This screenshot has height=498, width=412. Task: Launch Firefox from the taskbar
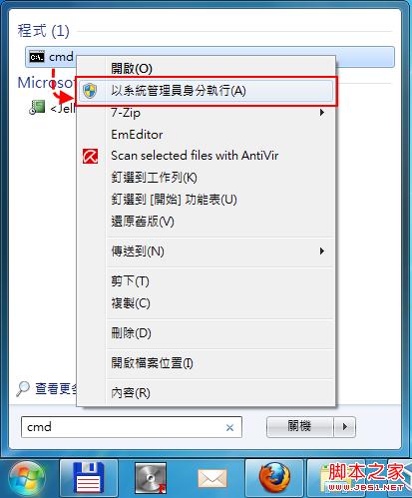[274, 478]
